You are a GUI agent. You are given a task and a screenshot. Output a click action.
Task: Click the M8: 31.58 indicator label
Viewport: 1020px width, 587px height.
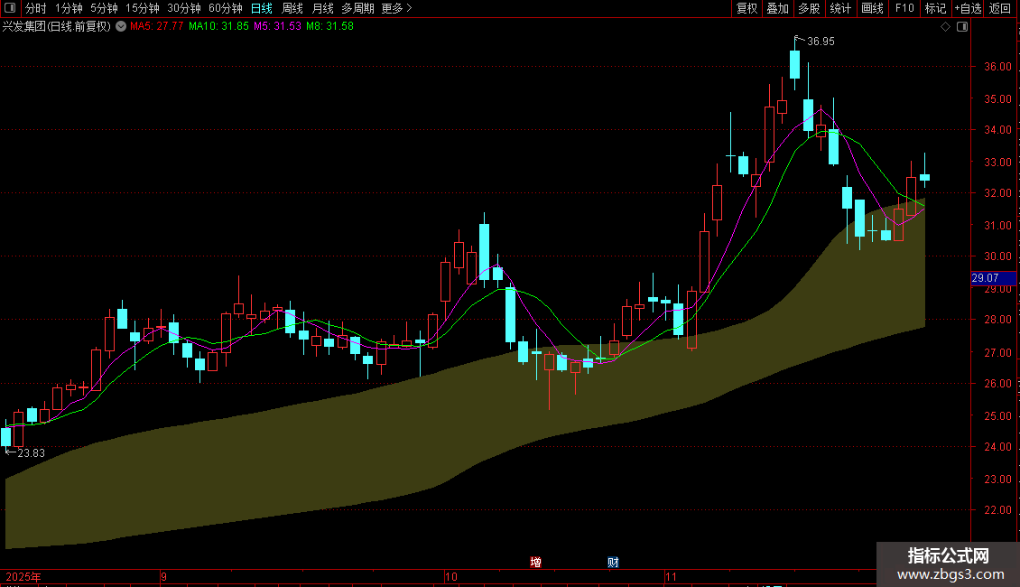329,27
